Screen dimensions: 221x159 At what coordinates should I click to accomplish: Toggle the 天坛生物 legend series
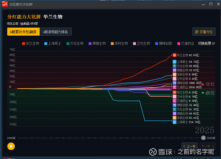(x=75, y=44)
